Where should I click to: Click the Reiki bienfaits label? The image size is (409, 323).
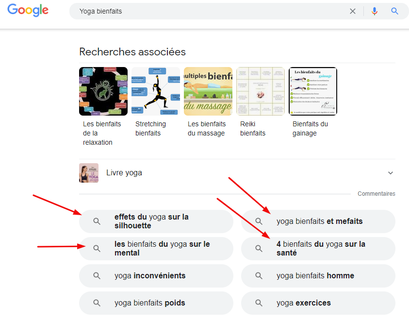[253, 128]
